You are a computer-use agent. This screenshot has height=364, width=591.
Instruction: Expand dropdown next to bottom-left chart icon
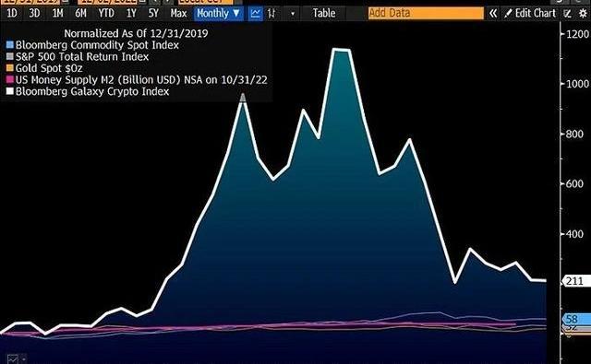[x=23, y=359]
